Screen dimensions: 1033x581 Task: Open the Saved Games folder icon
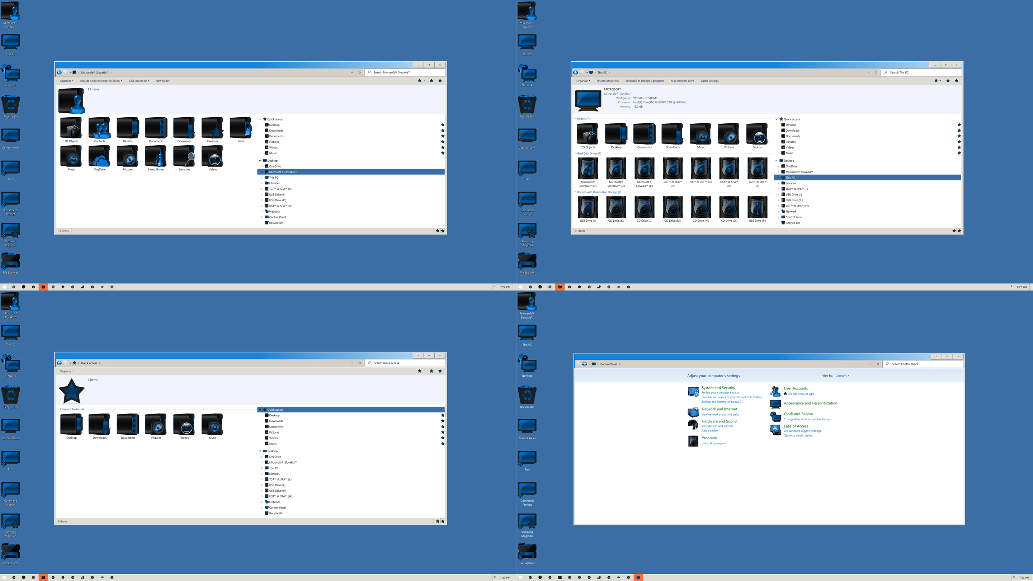click(x=156, y=156)
